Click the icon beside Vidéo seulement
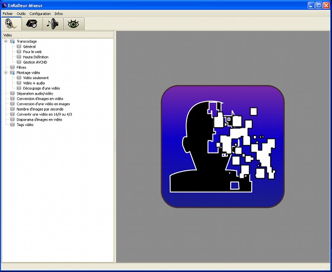This screenshot has width=332, height=272. [x=19, y=78]
